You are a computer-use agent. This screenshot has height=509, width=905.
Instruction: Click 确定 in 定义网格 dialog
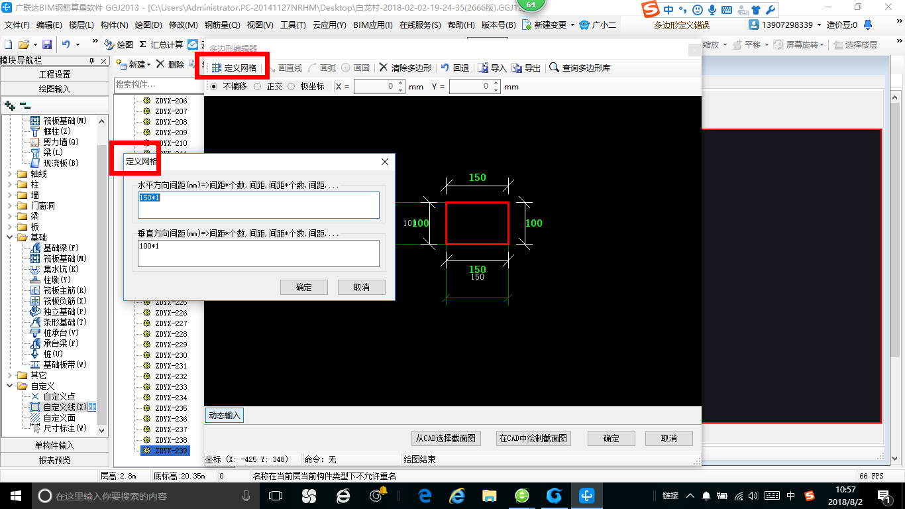coord(304,287)
